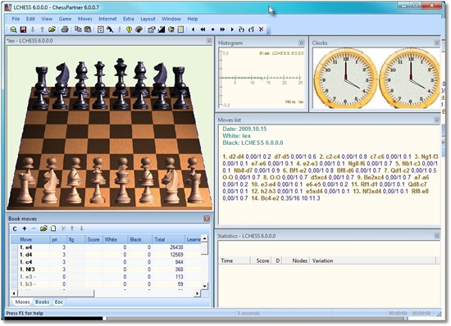Step back one move with left arrow

(x=193, y=29)
